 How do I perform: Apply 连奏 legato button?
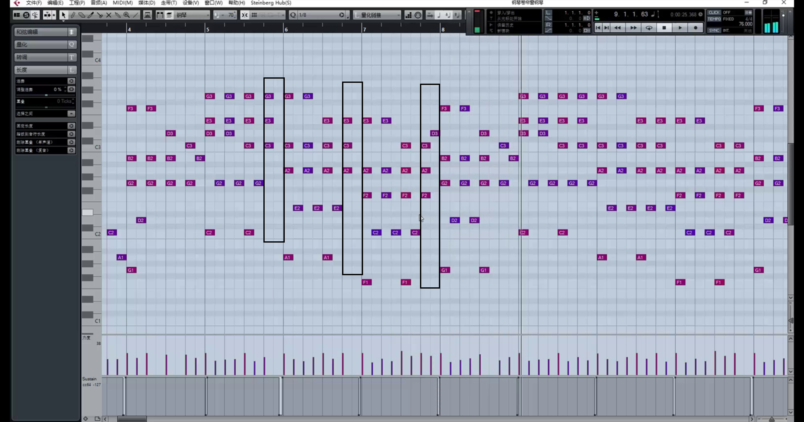[x=71, y=81]
